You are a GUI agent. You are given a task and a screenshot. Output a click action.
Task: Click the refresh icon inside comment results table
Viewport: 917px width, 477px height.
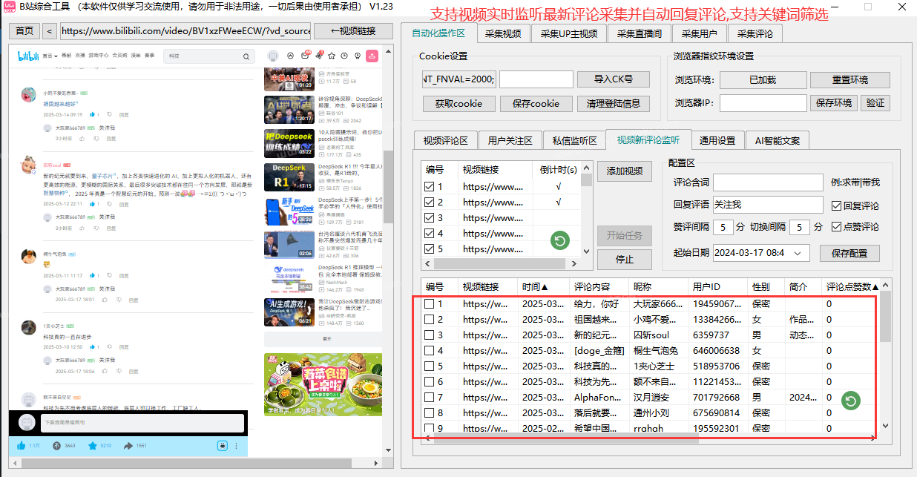tap(850, 400)
